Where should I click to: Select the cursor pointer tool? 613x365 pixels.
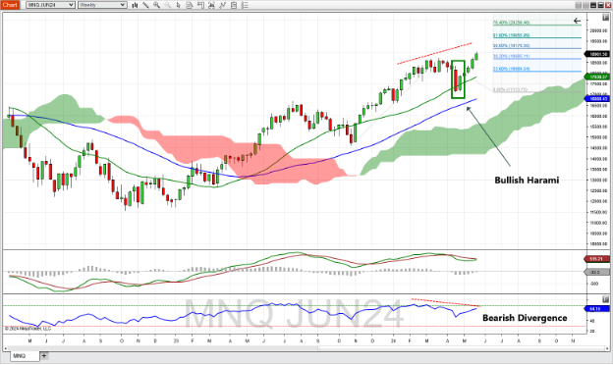coord(178,5)
